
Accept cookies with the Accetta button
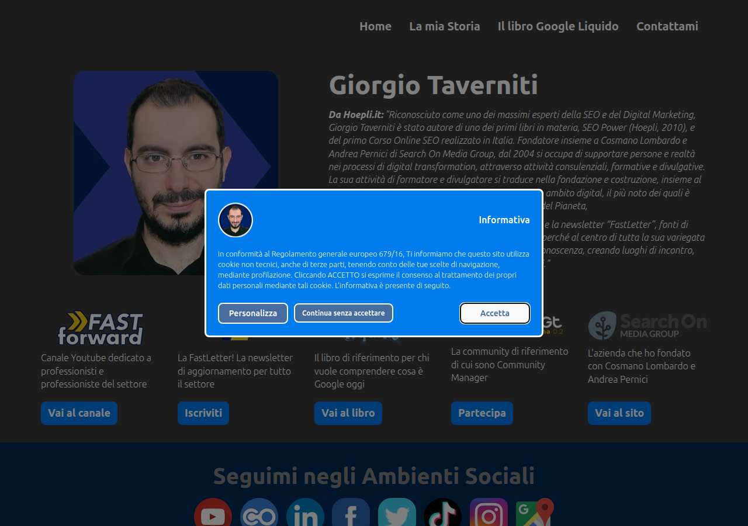[x=495, y=313]
